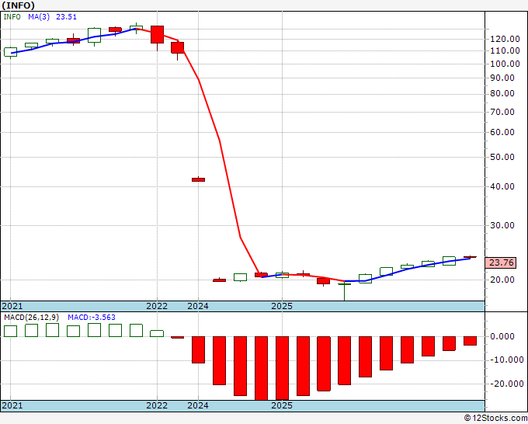
Task: Select 2022 on the price chart timeline
Action: point(157,306)
